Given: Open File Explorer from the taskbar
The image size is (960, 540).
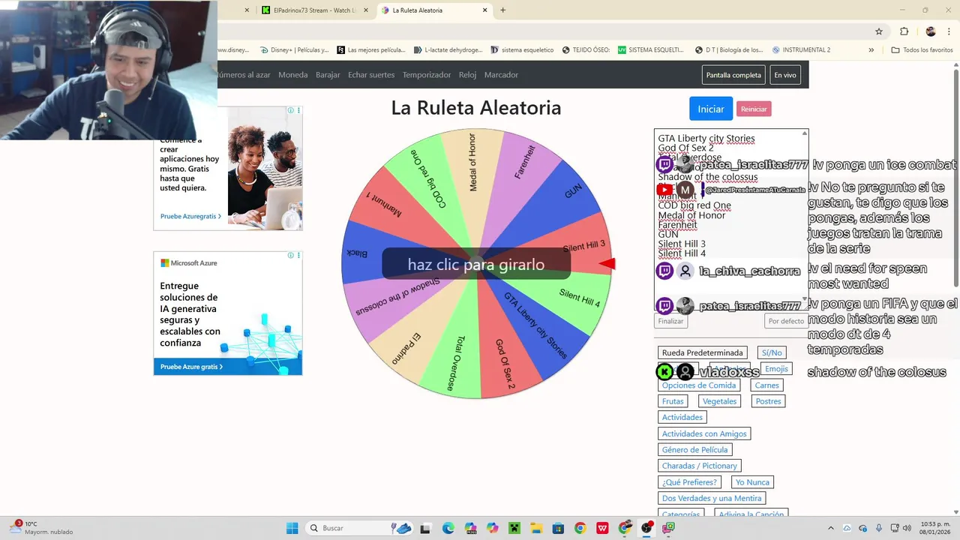Looking at the screenshot, I should [536, 528].
